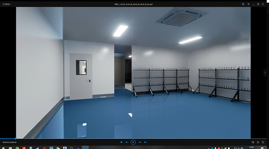Skip to the previous video
This screenshot has height=149, width=269.
(x=126, y=142)
